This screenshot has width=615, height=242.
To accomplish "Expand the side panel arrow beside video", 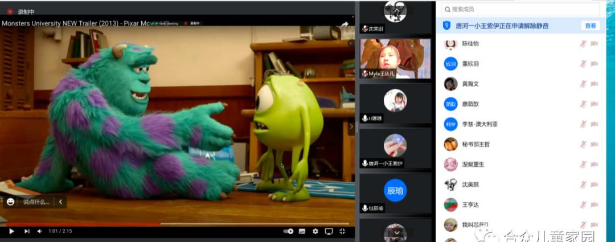I will point(351,126).
